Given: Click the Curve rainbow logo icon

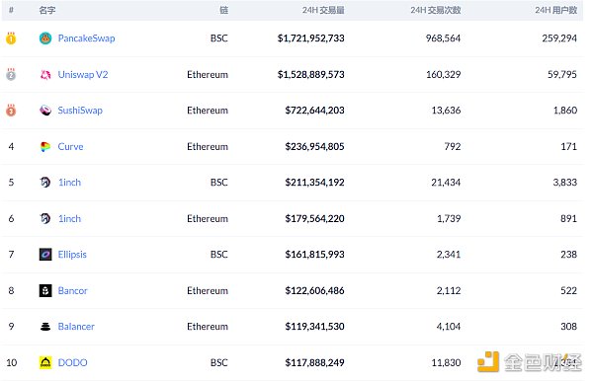Looking at the screenshot, I should [45, 146].
